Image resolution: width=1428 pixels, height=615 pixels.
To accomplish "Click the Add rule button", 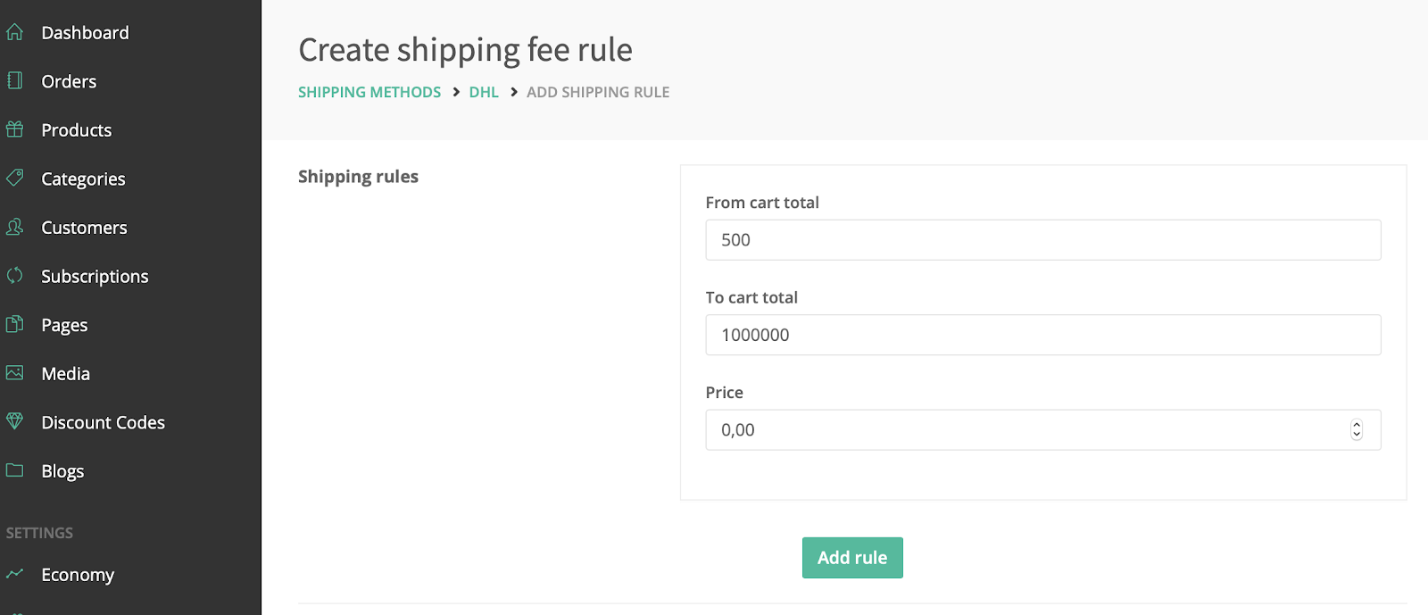I will click(852, 558).
